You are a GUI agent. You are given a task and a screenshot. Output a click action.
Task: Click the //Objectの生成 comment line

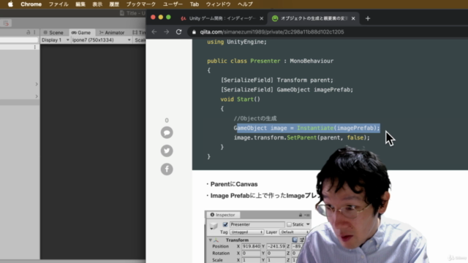click(255, 118)
